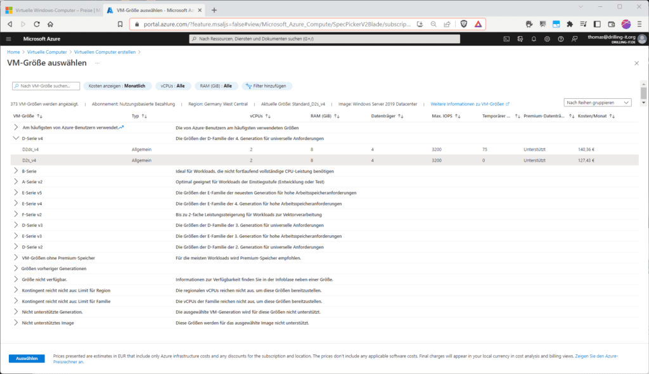The width and height of the screenshot is (649, 374).
Task: Expand Kontingent reicht nicht aus: Limit für Familie
Action: coord(16,301)
